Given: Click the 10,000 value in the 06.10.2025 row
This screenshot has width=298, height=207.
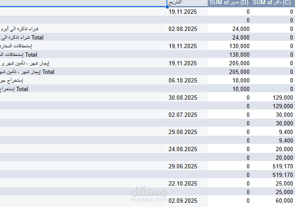Looking at the screenshot, I should pos(241,81).
